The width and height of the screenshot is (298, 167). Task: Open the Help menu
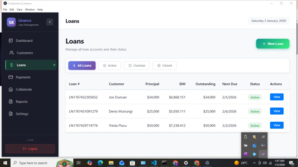click(x=40, y=10)
